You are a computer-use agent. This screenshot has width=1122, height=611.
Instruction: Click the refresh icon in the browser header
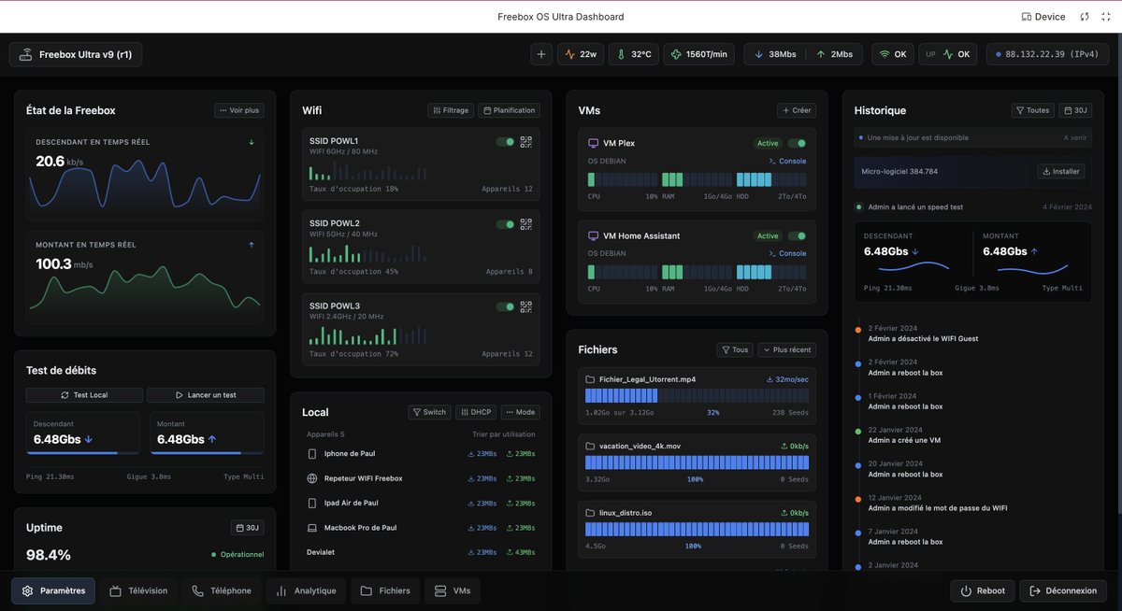pos(1085,17)
